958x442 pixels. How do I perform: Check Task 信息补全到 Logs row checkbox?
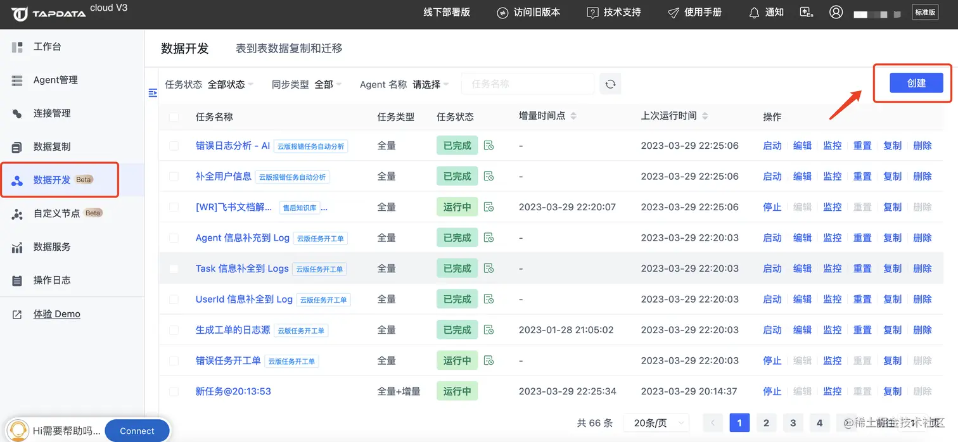[174, 268]
